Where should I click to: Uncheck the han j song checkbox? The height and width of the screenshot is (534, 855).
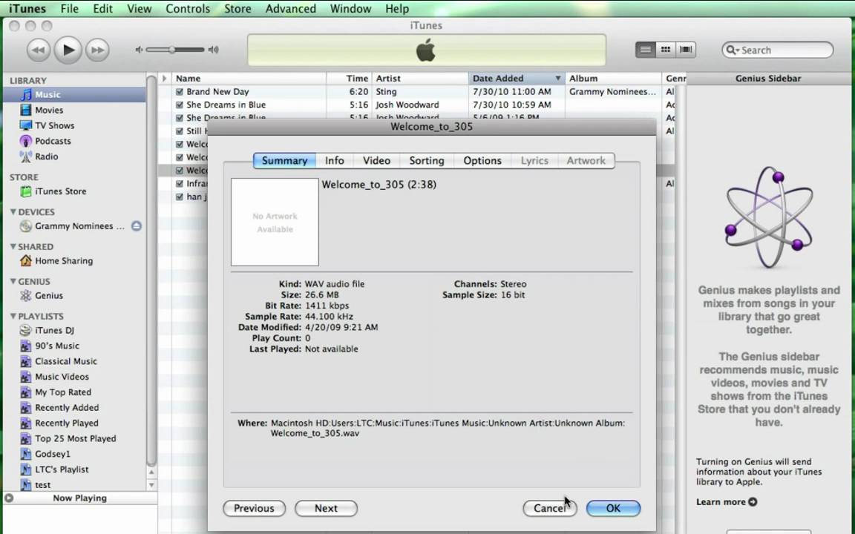coord(180,197)
